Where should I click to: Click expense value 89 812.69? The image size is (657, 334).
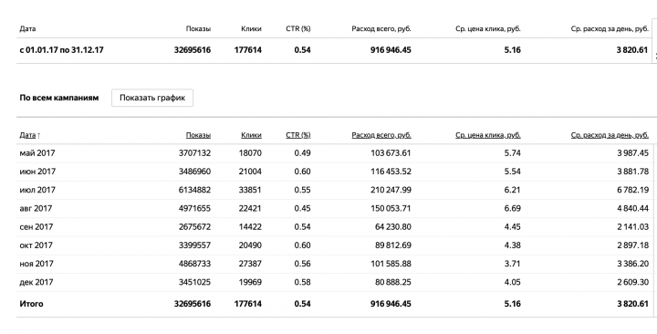(393, 245)
